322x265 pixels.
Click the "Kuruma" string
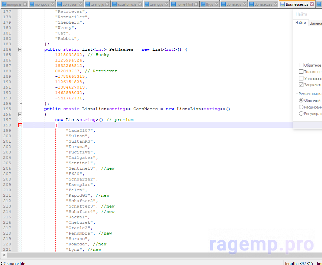(77, 147)
